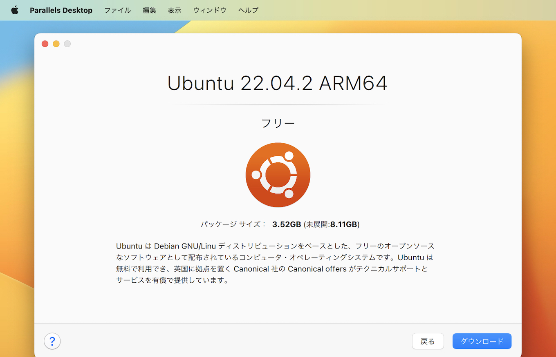Viewport: 556px width, 357px height.
Task: Minimize the window with the yellow button
Action: tap(56, 44)
